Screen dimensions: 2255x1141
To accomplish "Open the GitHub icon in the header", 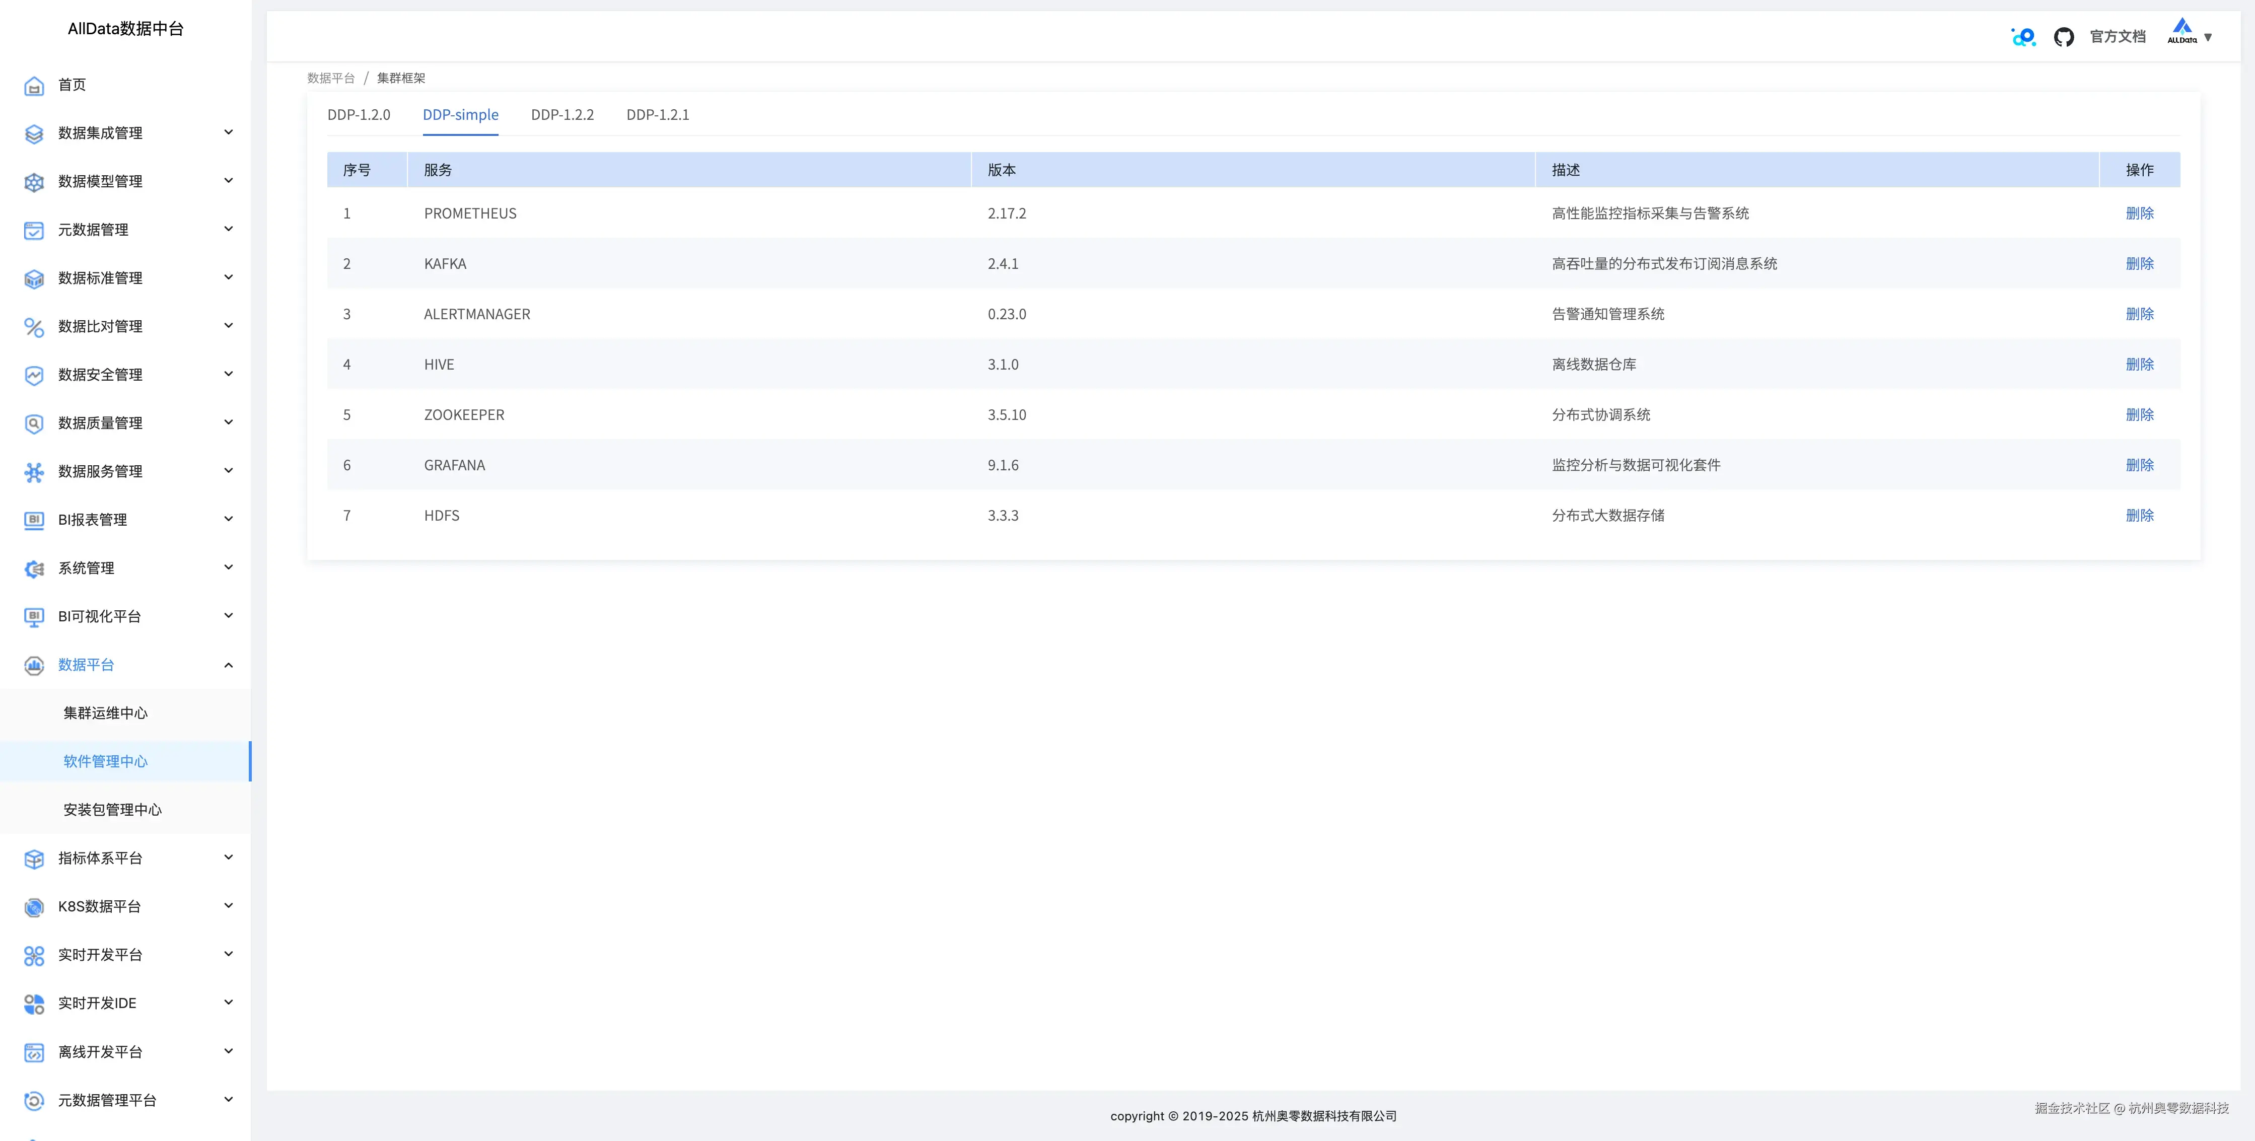I will 2063,37.
